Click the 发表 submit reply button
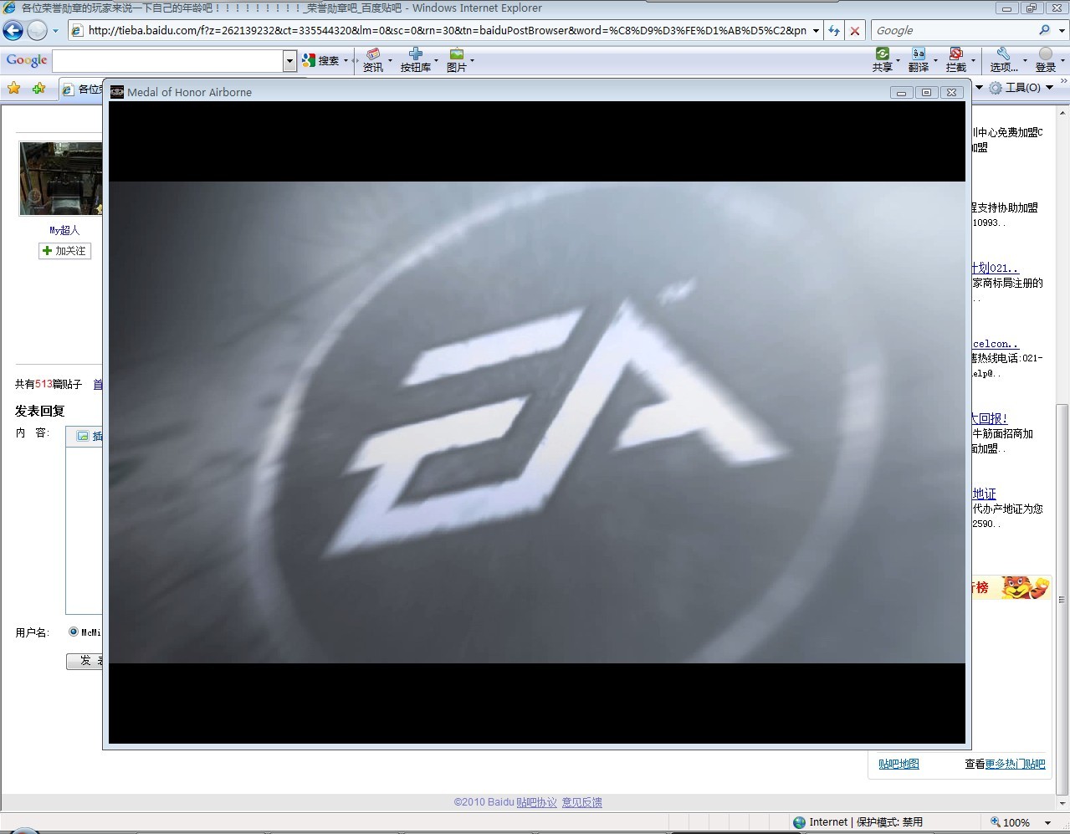 (x=84, y=661)
